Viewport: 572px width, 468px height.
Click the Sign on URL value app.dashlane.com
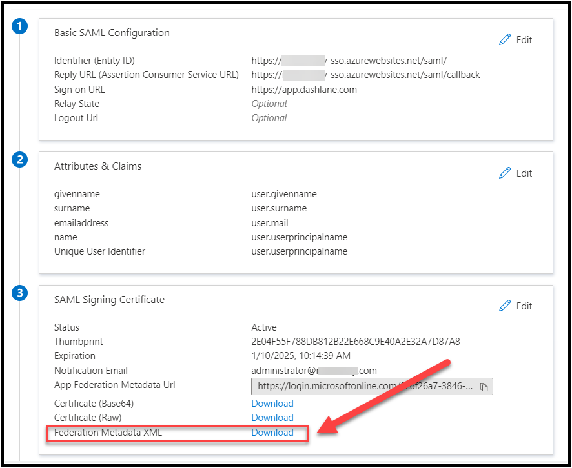click(x=303, y=90)
